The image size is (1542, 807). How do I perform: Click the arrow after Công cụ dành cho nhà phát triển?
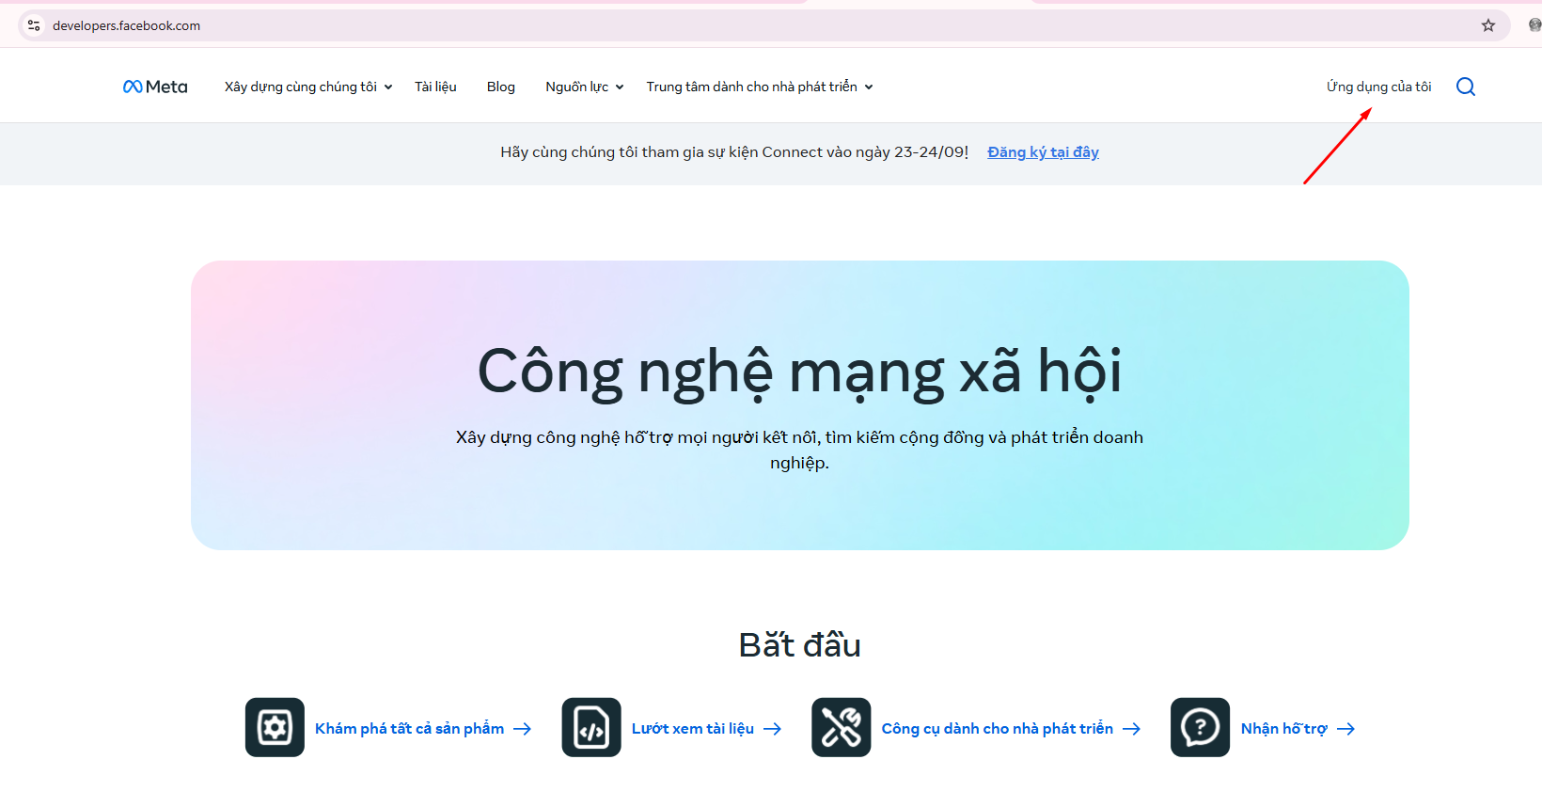1132,729
